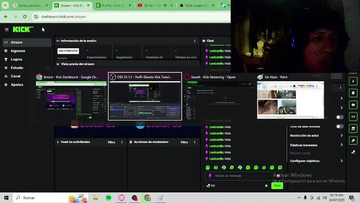
Task: Reload the dashboard page
Action: click(x=25, y=17)
